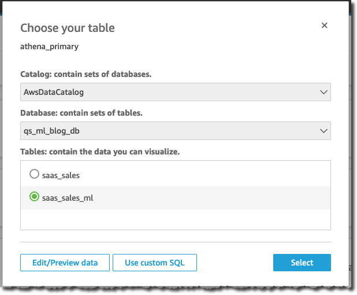Choose Use custom SQL
The height and width of the screenshot is (295, 357).
[155, 263]
